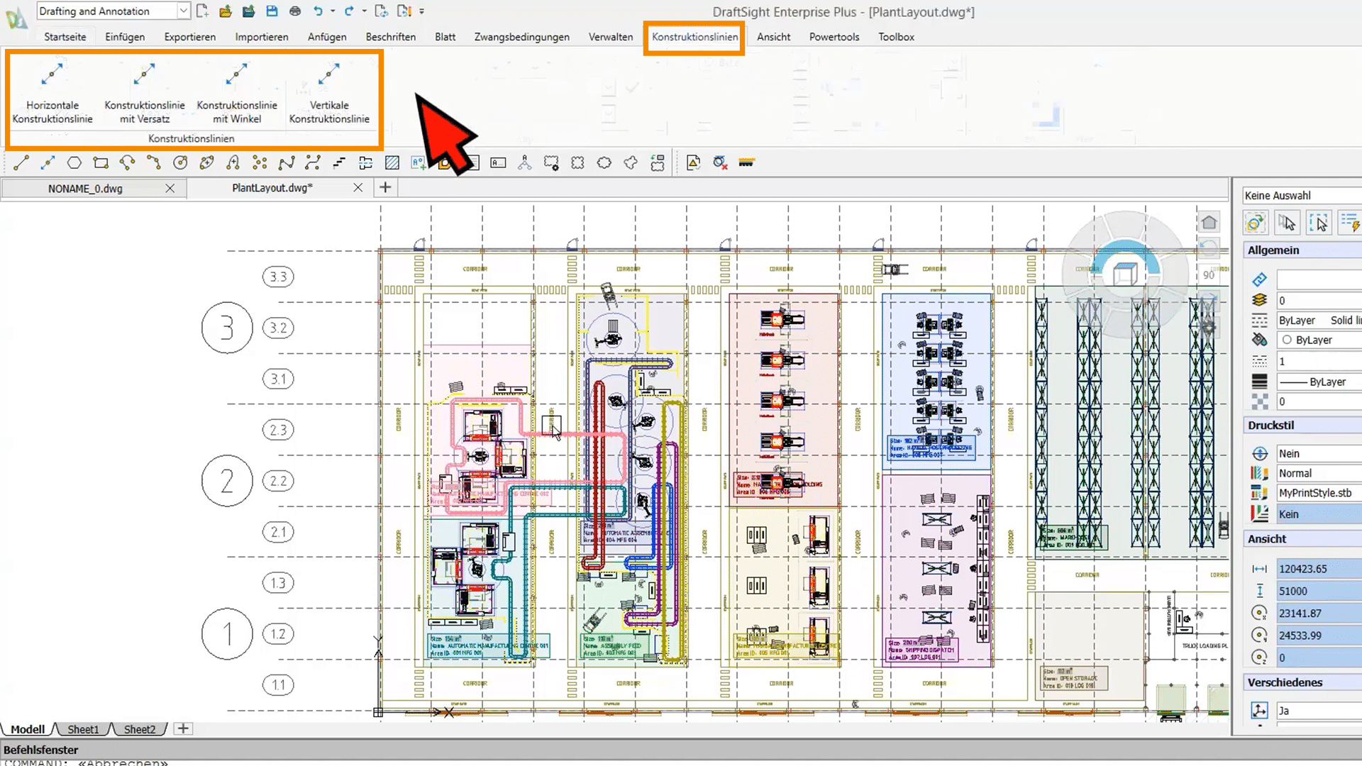The height and width of the screenshot is (766, 1362).
Task: Click the rectangle draw tool
Action: pyautogui.click(x=101, y=163)
